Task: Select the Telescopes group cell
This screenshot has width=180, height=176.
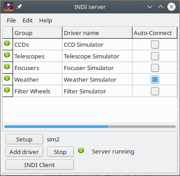Action: click(37, 56)
